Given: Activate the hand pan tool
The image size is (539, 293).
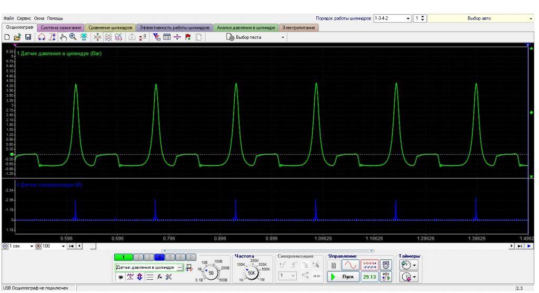Looking at the screenshot, I should point(63,37).
